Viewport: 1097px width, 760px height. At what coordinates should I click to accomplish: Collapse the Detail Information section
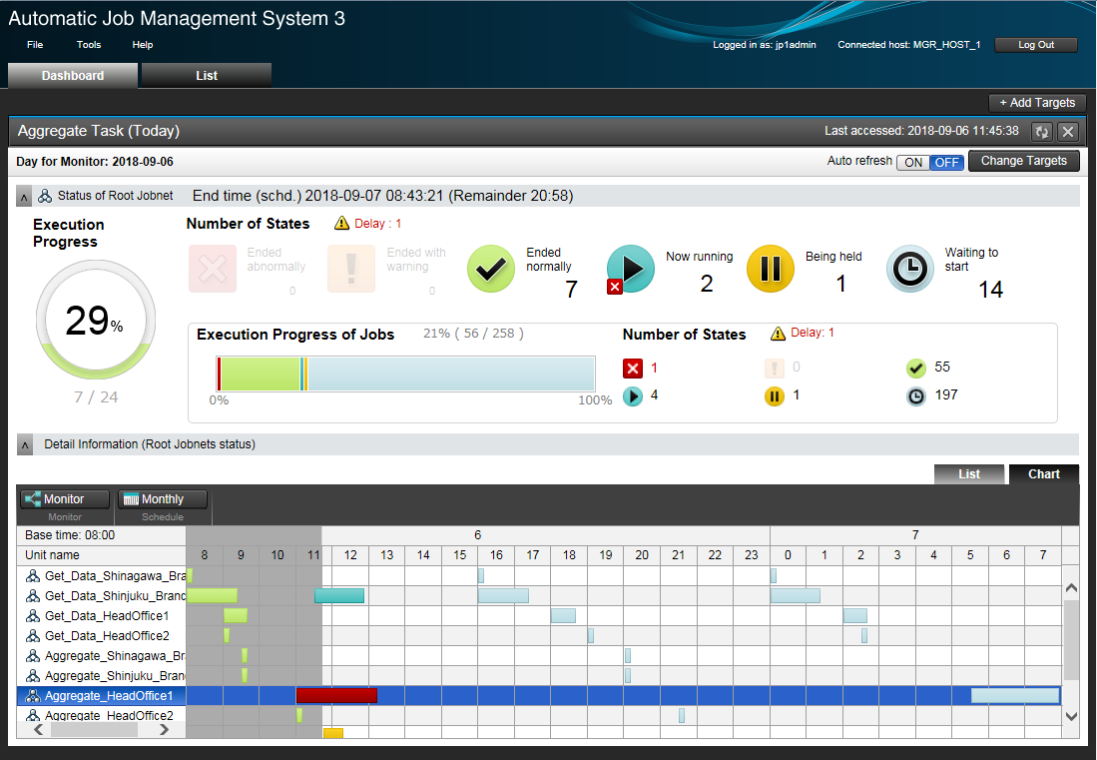click(25, 444)
